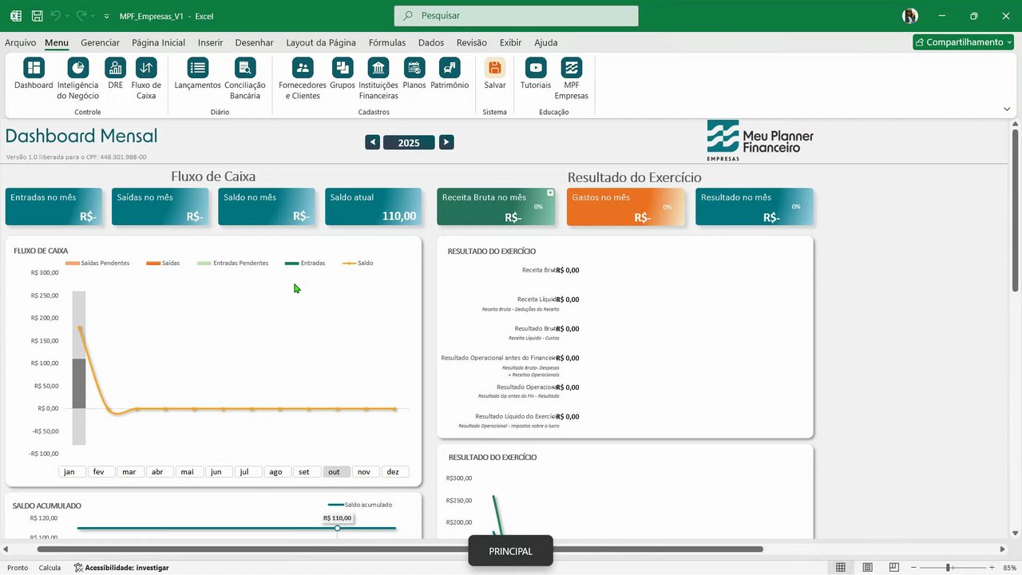The image size is (1022, 575).
Task: Click the Undo arrow in title bar
Action: click(x=57, y=16)
